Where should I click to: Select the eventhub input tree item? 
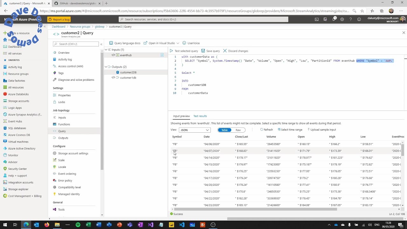pos(136,55)
